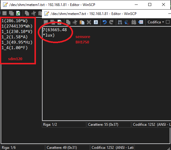
Task: Select all text via metern7 toolbar icon
Action: click(x=96, y=22)
